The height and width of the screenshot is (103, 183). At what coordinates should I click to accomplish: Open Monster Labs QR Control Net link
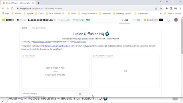[56, 46]
